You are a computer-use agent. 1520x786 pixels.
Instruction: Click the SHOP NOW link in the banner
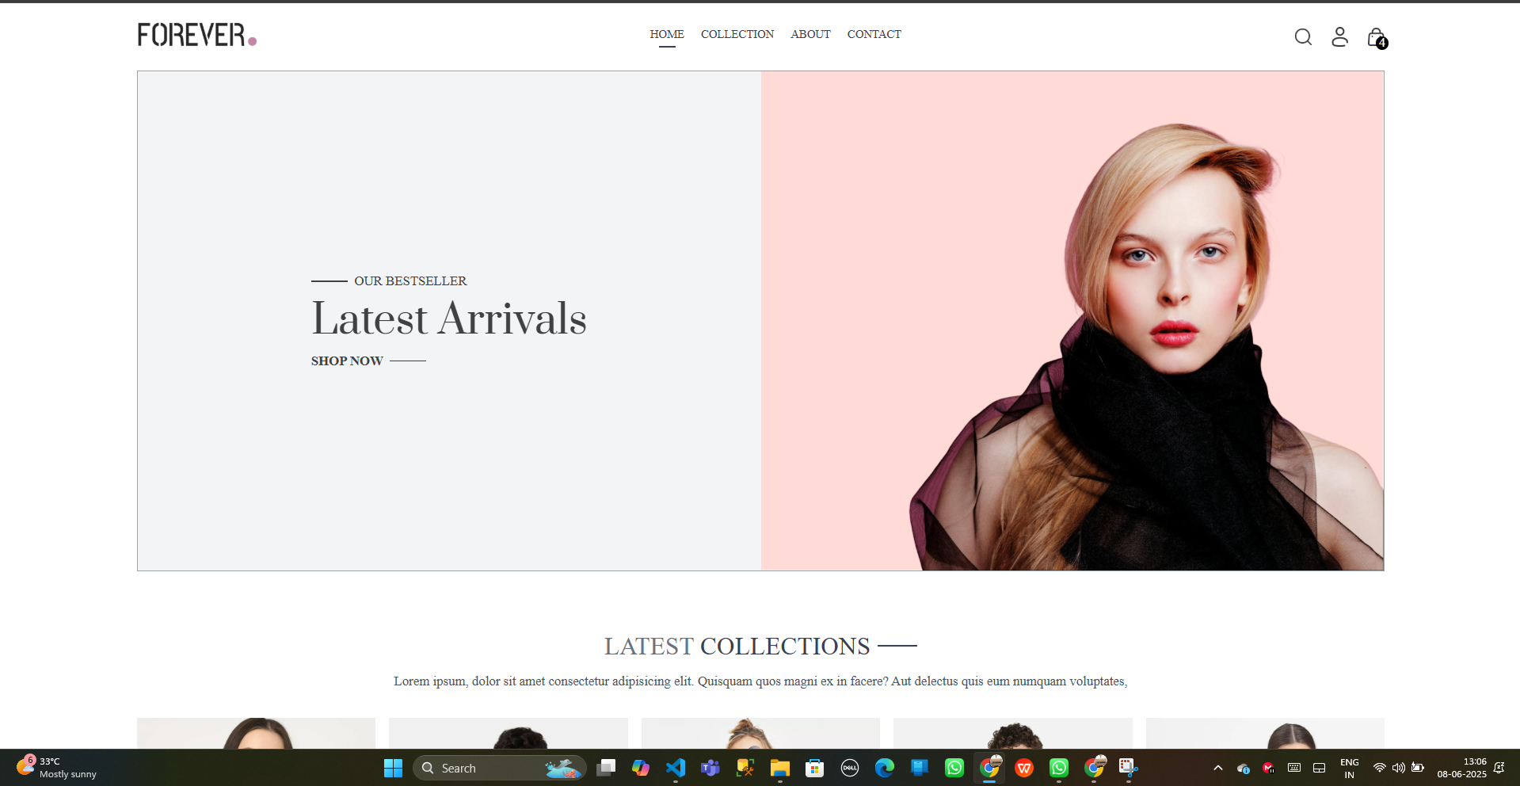tap(346, 361)
